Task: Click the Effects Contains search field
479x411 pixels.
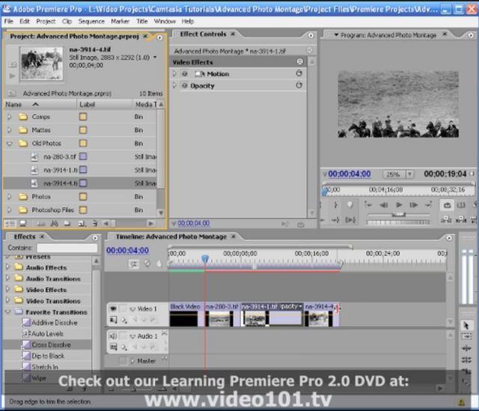Action: tap(67, 248)
